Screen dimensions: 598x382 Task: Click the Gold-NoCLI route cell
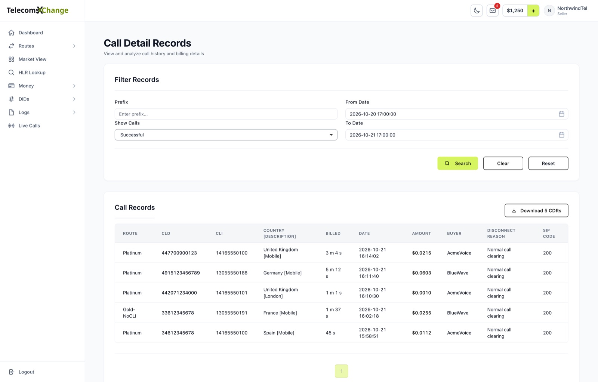130,313
